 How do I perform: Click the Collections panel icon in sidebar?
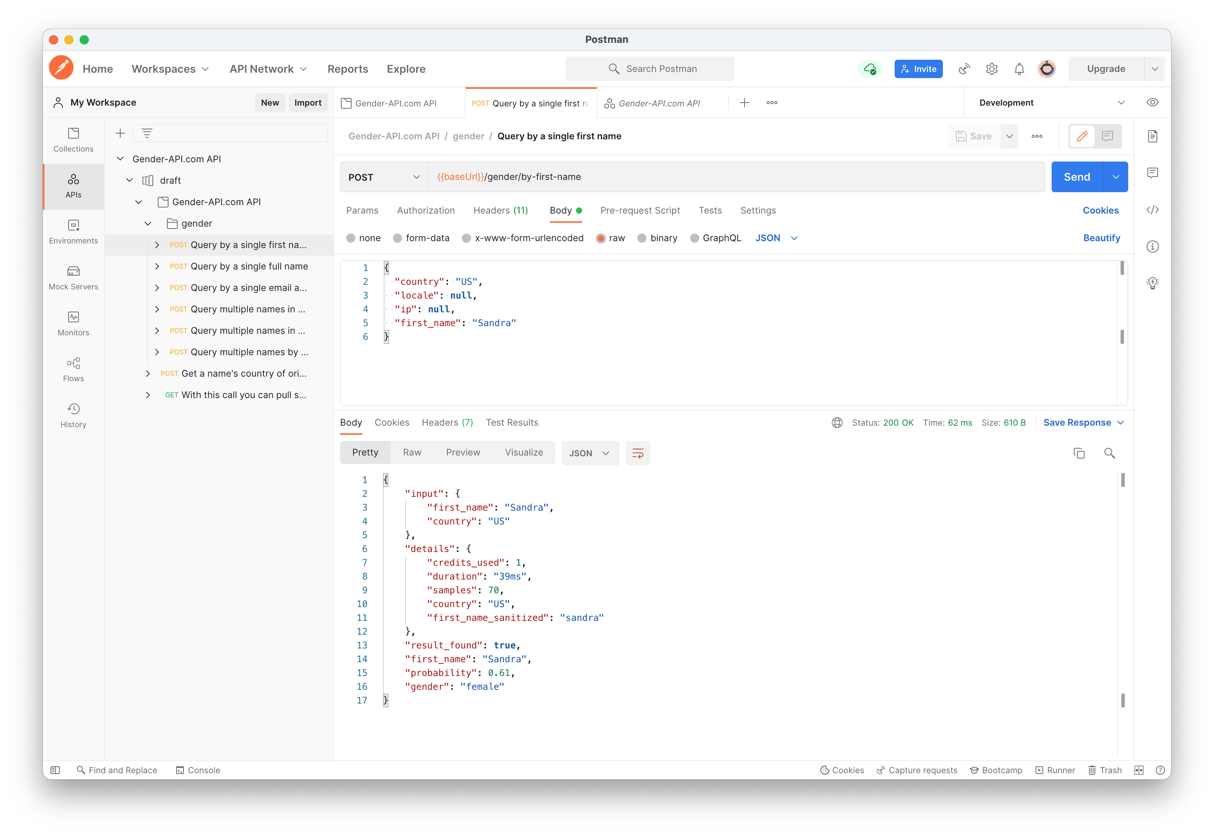pyautogui.click(x=72, y=139)
